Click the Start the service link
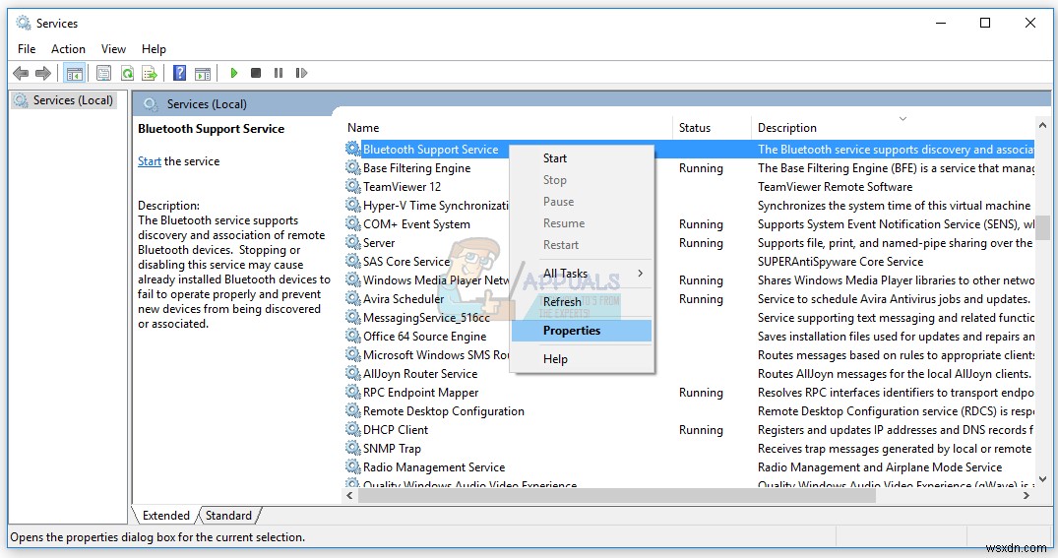Viewport: 1058px width, 558px height. coord(150,161)
